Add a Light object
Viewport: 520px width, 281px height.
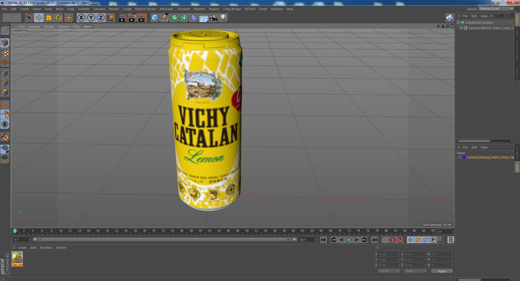[223, 18]
